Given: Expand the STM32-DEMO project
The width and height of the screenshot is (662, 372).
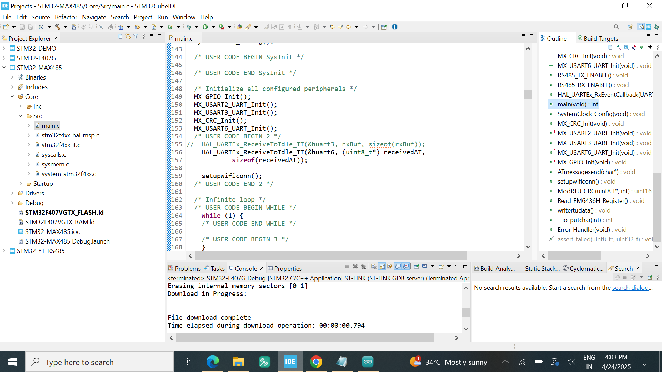Looking at the screenshot, I should [x=4, y=49].
